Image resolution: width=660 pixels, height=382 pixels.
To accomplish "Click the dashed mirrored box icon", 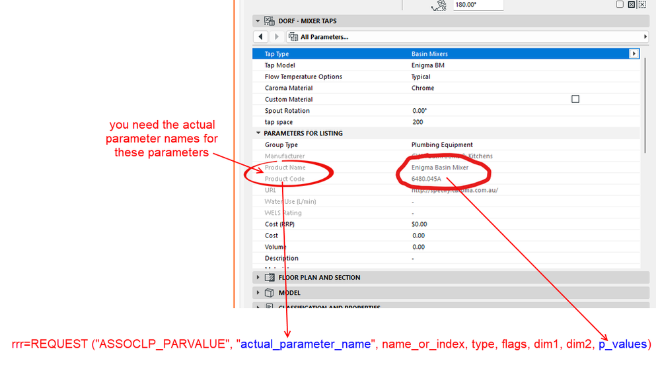I will [642, 4].
